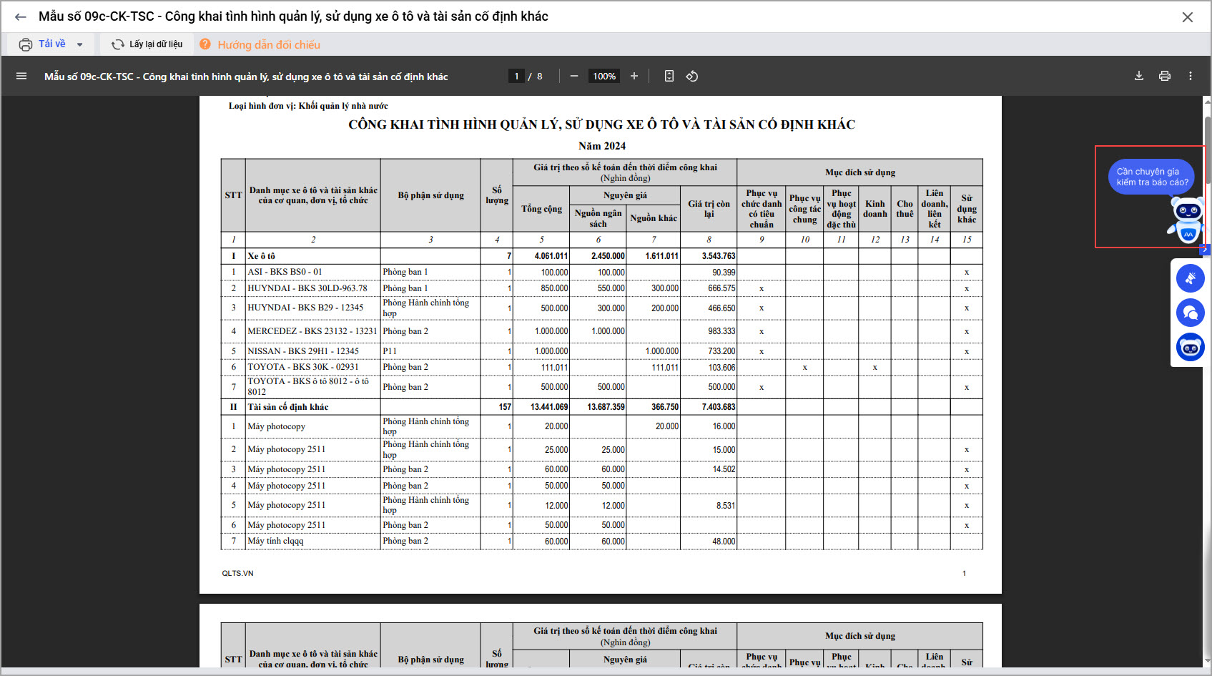Collapse the side panel with chevron arrow
Screen dimensions: 1212x676
click(1205, 250)
